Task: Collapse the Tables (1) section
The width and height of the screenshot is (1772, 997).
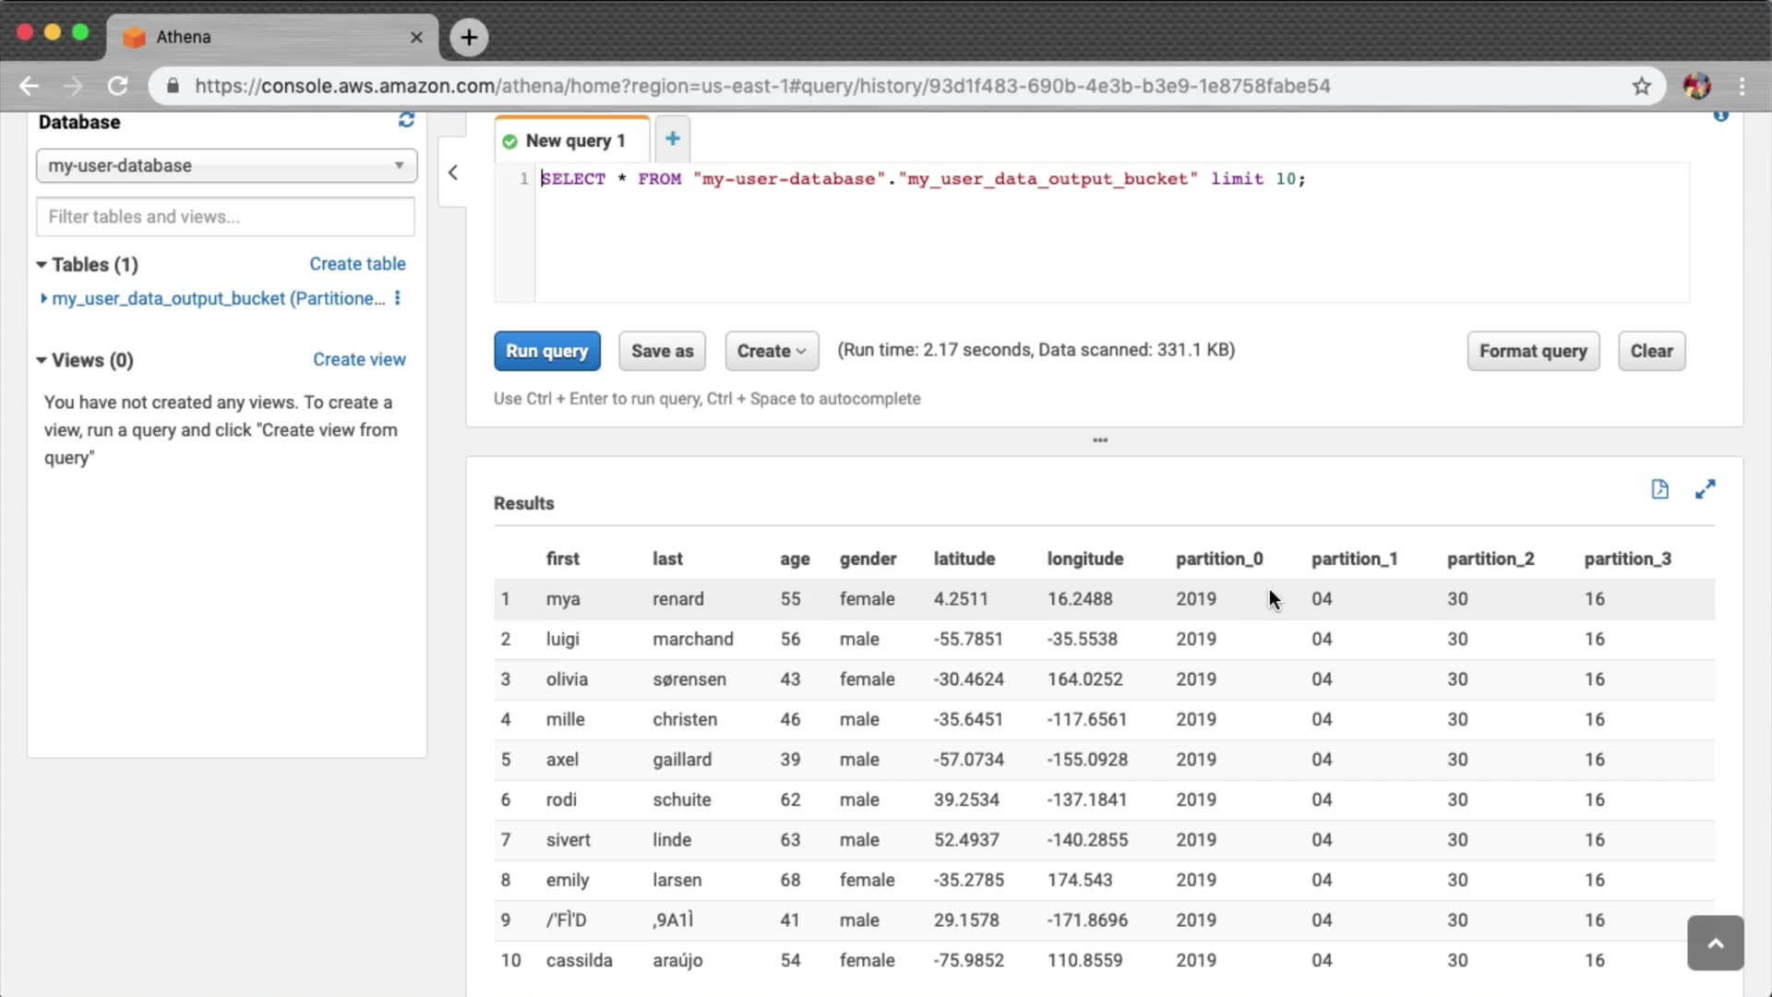Action: (42, 265)
